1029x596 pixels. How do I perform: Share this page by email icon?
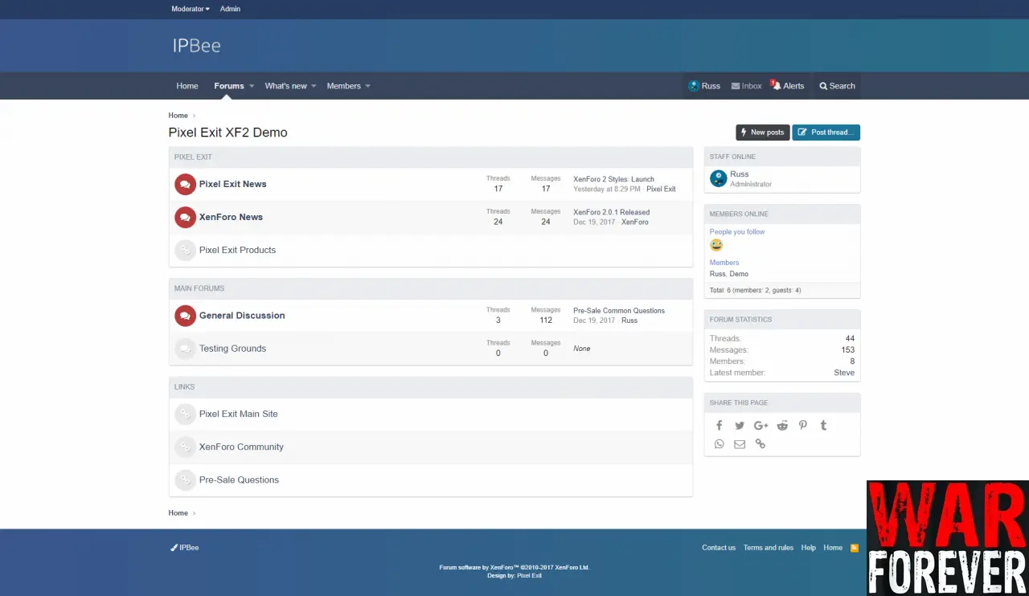[x=740, y=444]
